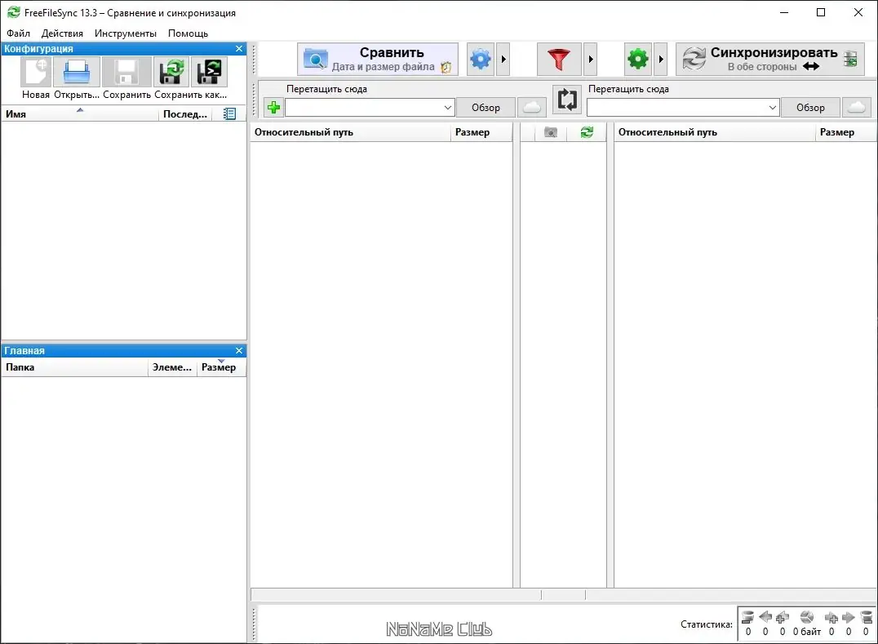Open comparison settings blue gear

(481, 59)
